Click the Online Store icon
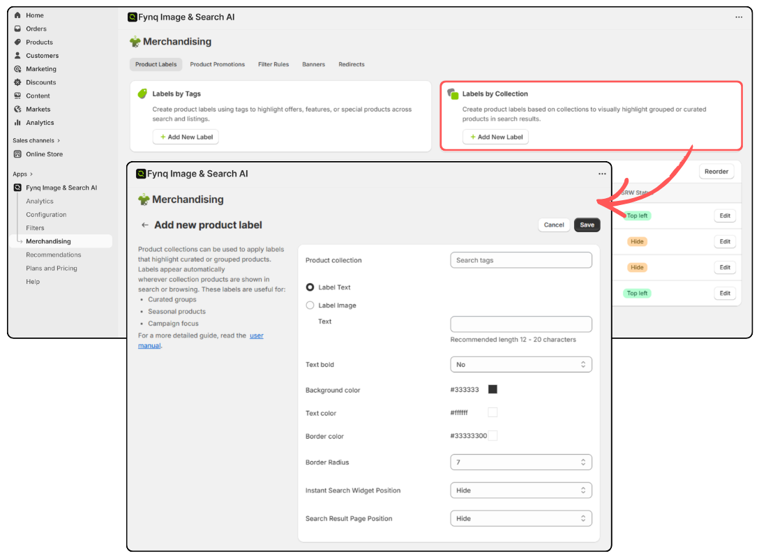Viewport: 759px width, 558px height. 17,154
